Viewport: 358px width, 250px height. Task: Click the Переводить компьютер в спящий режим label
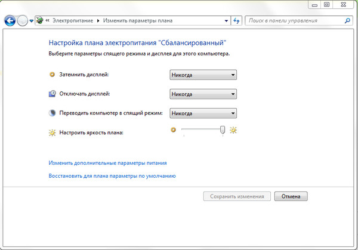(x=111, y=113)
